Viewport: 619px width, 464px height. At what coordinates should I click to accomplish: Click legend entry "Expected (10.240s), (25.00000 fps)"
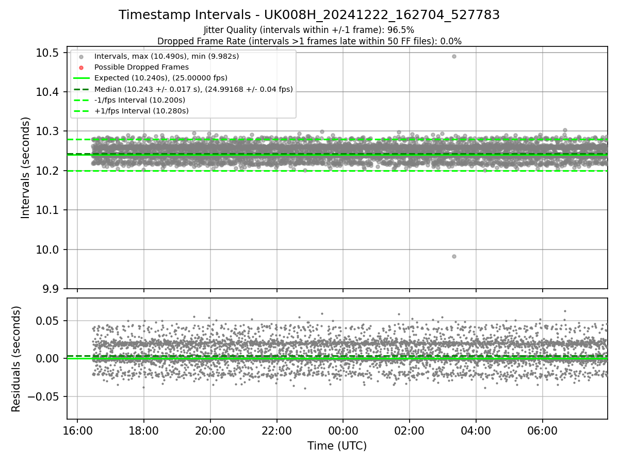click(161, 78)
